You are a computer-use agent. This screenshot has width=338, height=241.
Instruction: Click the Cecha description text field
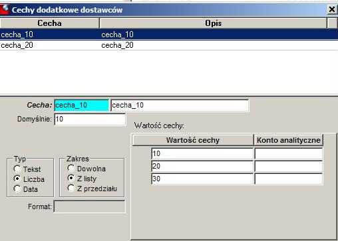pos(180,105)
